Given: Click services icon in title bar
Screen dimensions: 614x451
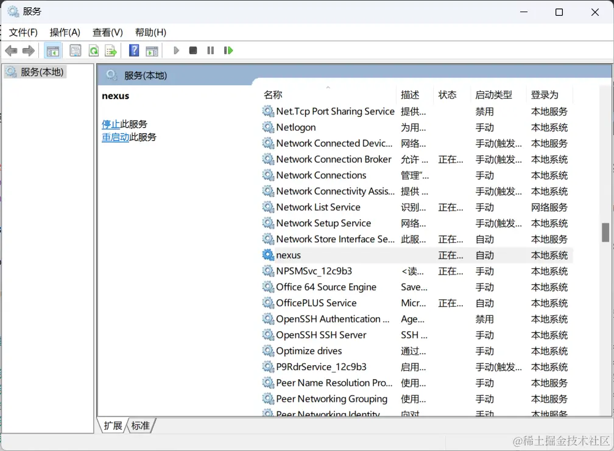Looking at the screenshot, I should pyautogui.click(x=13, y=12).
